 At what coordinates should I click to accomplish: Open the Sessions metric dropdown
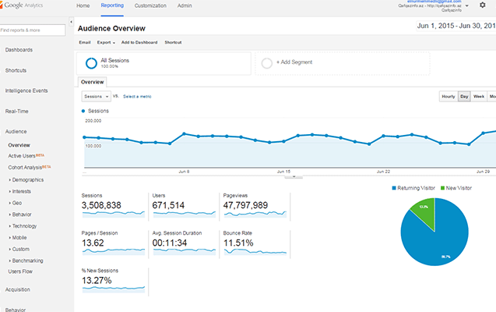[97, 96]
